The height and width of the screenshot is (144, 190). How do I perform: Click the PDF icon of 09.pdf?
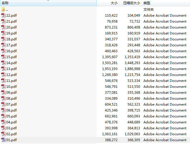(3, 93)
